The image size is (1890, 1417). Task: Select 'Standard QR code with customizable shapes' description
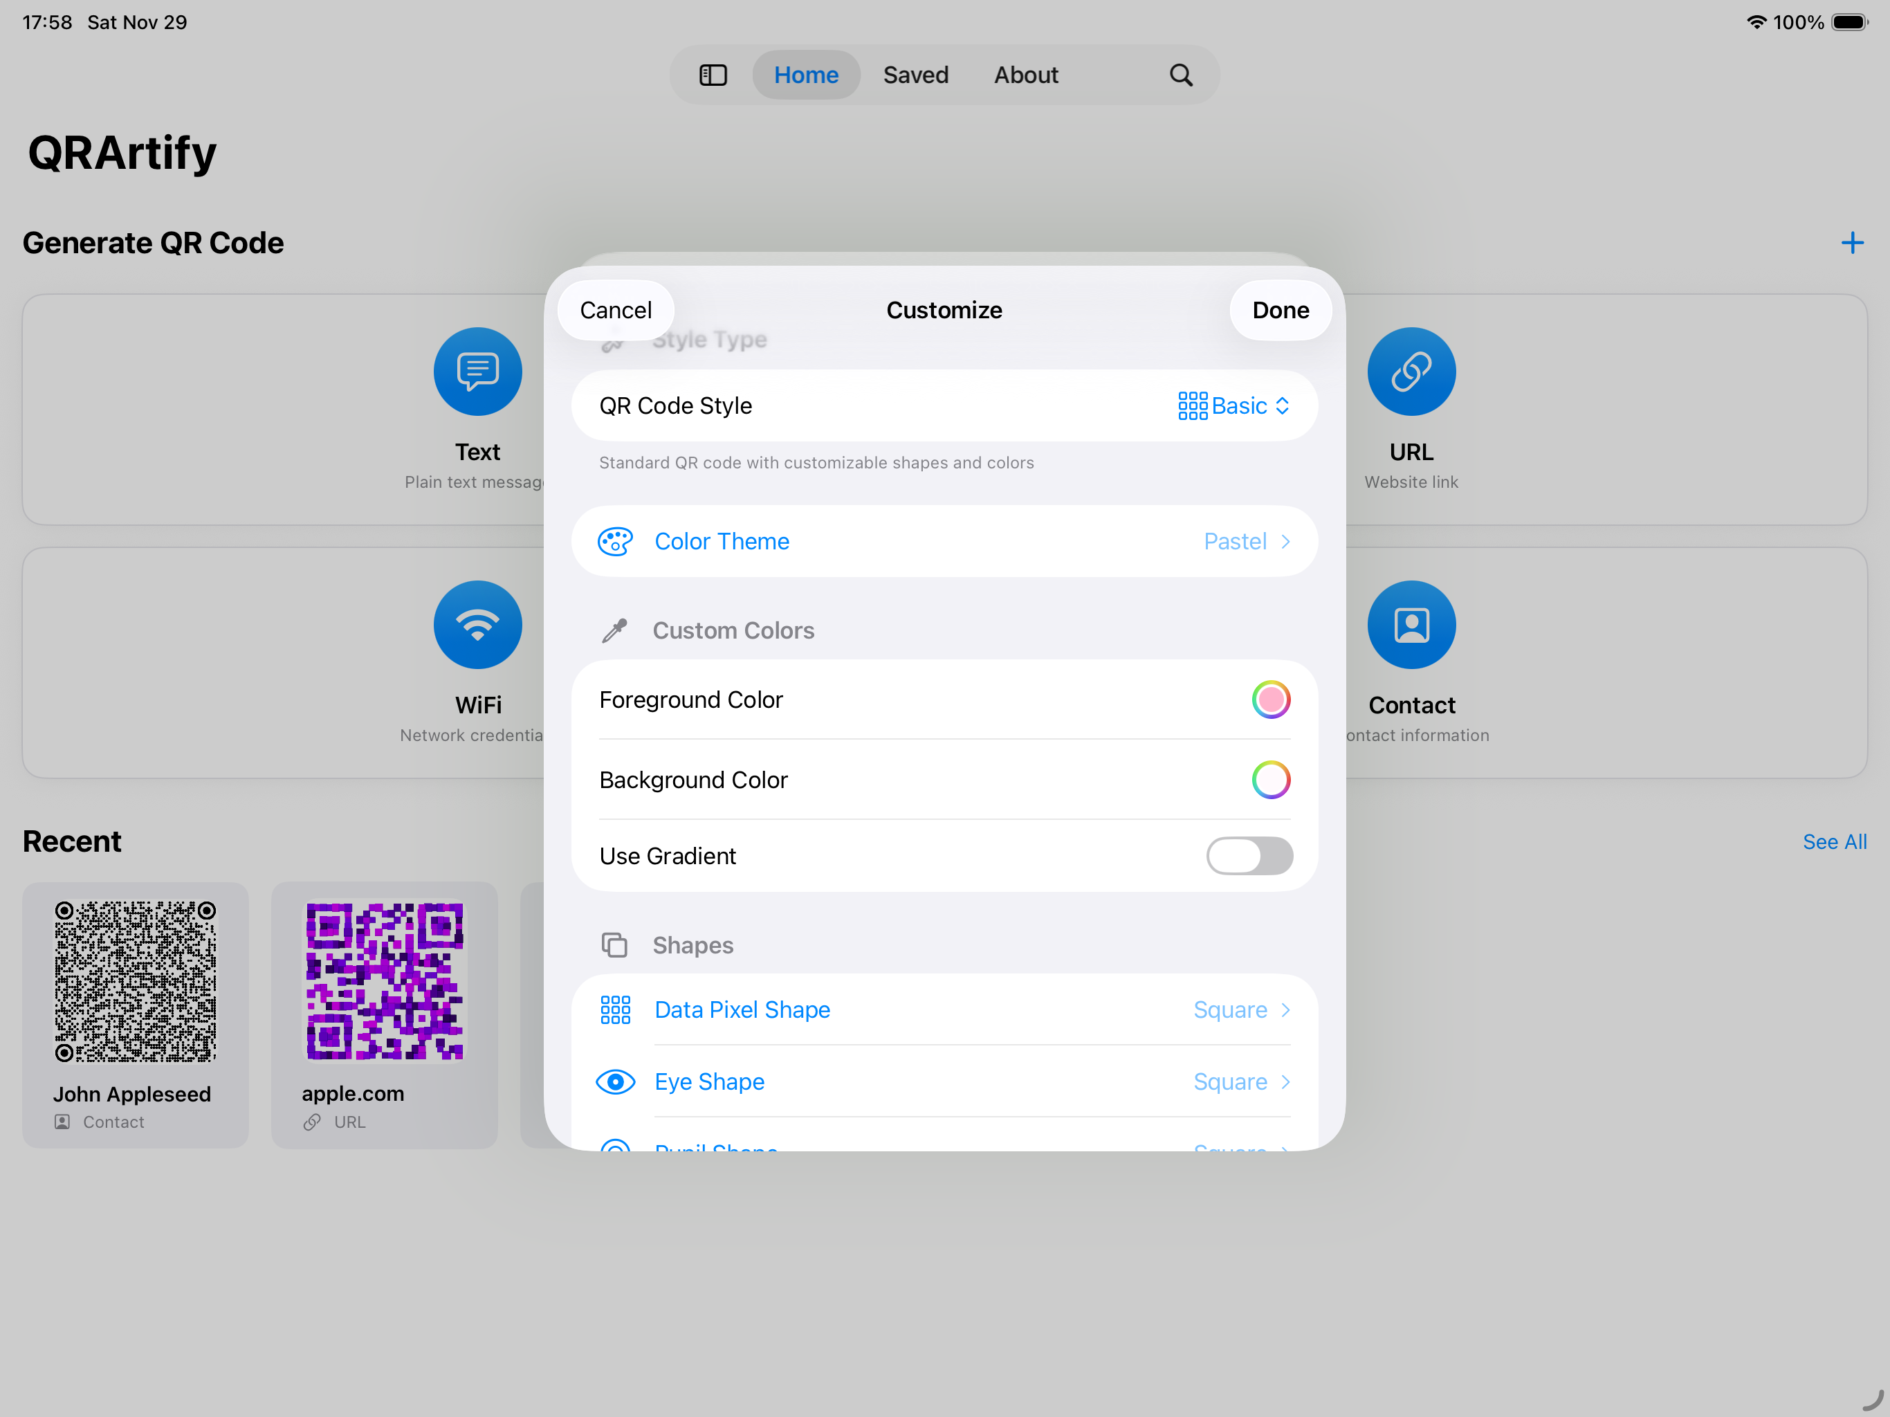pos(816,462)
